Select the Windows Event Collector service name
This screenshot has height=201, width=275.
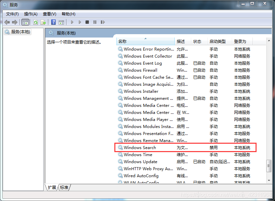tap(148, 56)
